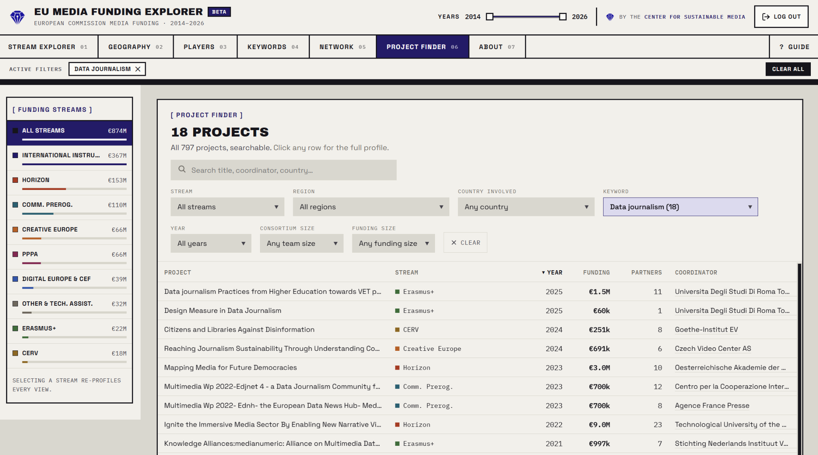Remove the Data Journalism filter chip
Screen dimensions: 818x455
click(138, 69)
